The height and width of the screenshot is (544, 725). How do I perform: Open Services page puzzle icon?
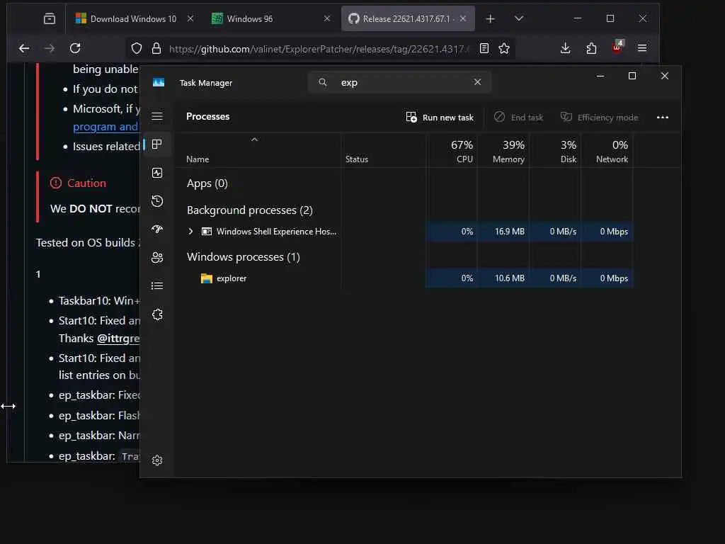point(157,314)
